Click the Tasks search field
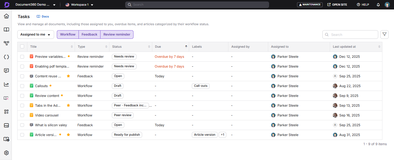 (350, 35)
